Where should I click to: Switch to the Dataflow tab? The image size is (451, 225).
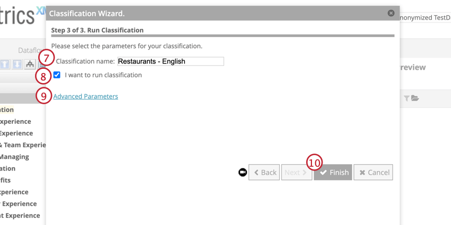tap(32, 50)
